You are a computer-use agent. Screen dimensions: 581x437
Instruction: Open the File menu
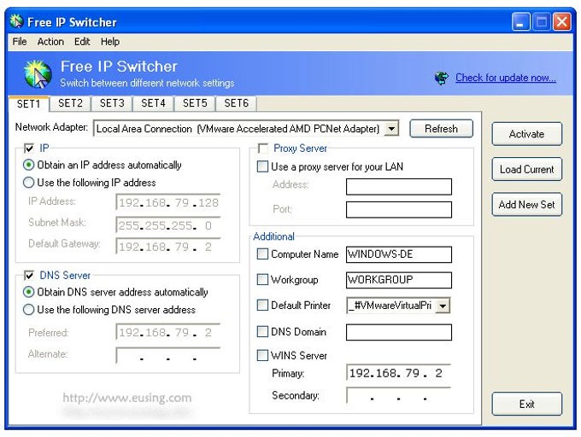tap(20, 42)
